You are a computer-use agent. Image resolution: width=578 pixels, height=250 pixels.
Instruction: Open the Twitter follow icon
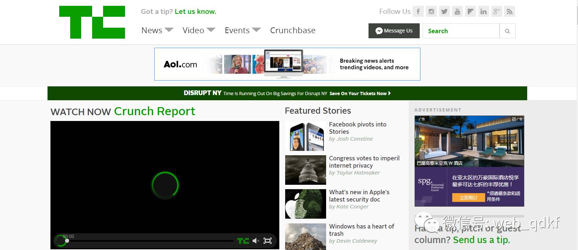click(x=444, y=11)
